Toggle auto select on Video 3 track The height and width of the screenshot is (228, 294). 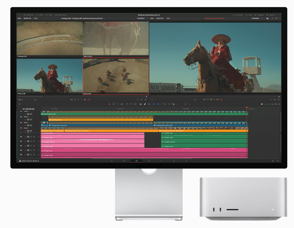click(x=28, y=120)
